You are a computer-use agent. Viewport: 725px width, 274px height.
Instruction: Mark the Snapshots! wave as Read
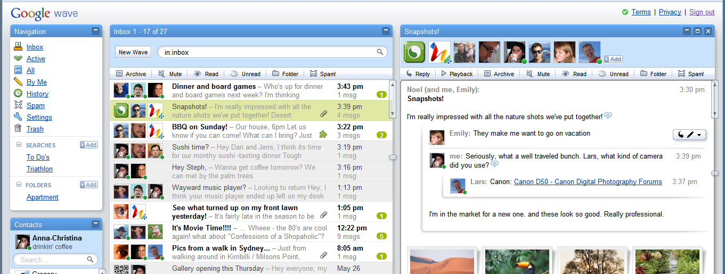(x=574, y=74)
